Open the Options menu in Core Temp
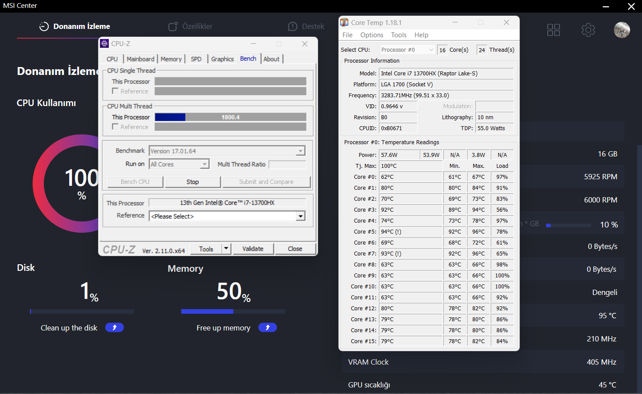This screenshot has width=642, height=394. click(x=372, y=35)
